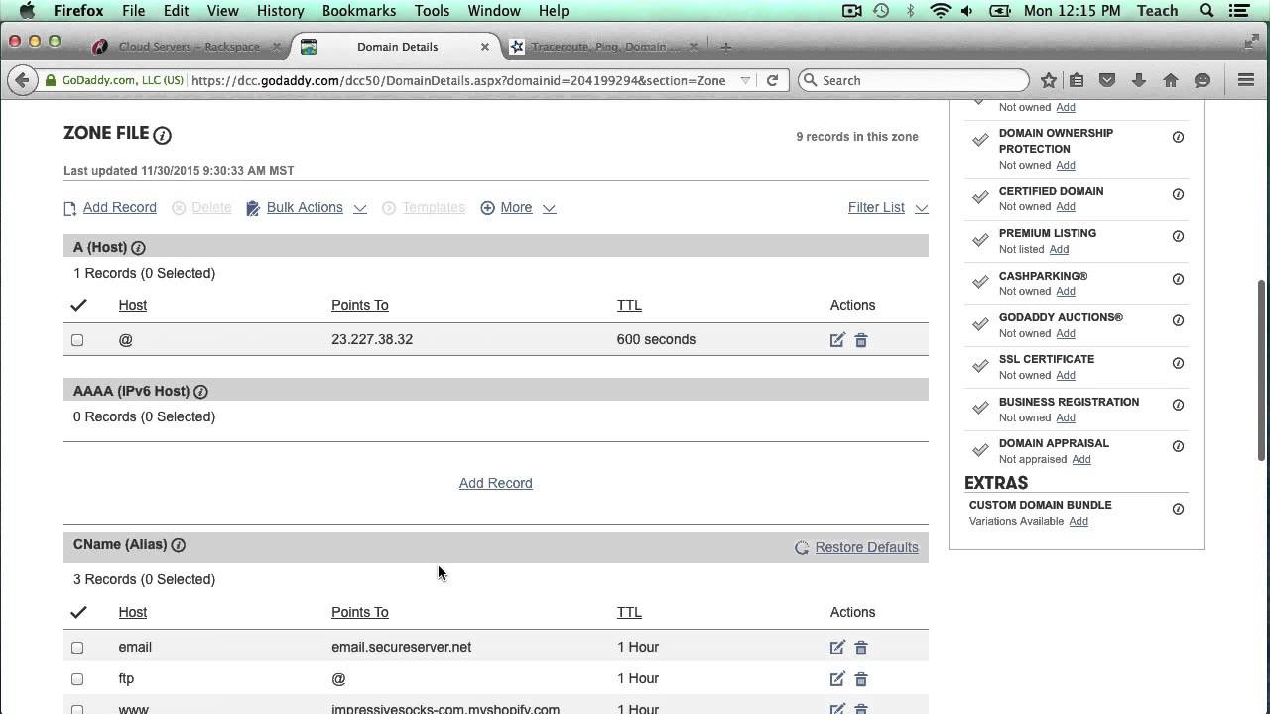
Task: Open Bulk Actions dropdown
Action: pos(307,208)
